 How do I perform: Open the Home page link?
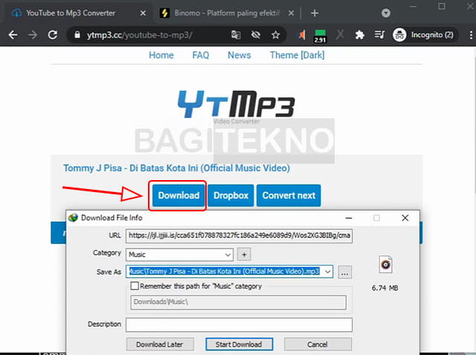coord(161,55)
